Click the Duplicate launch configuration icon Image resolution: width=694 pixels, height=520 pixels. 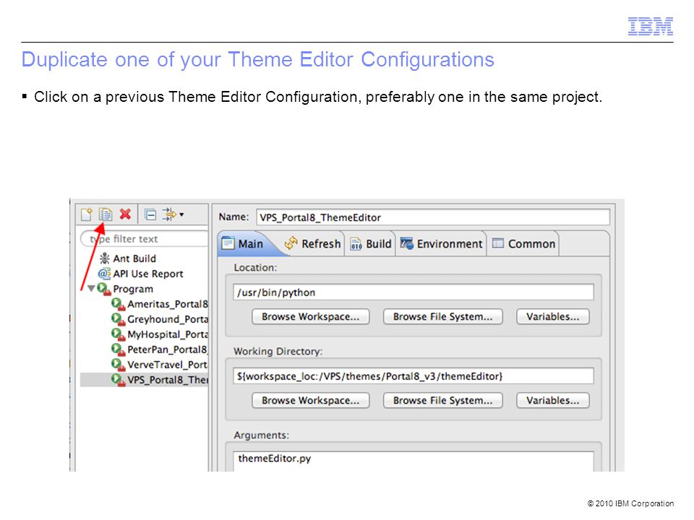pyautogui.click(x=106, y=214)
